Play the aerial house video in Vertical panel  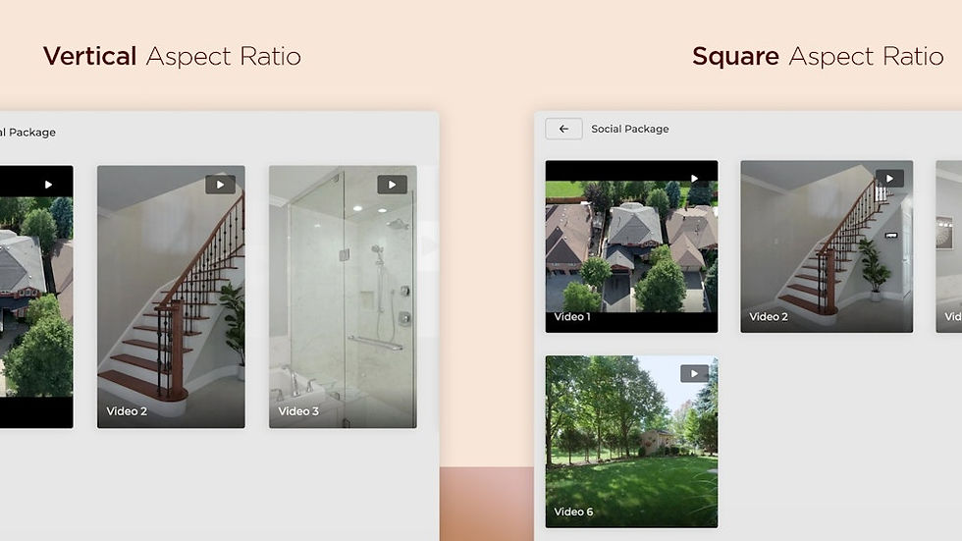click(x=48, y=185)
